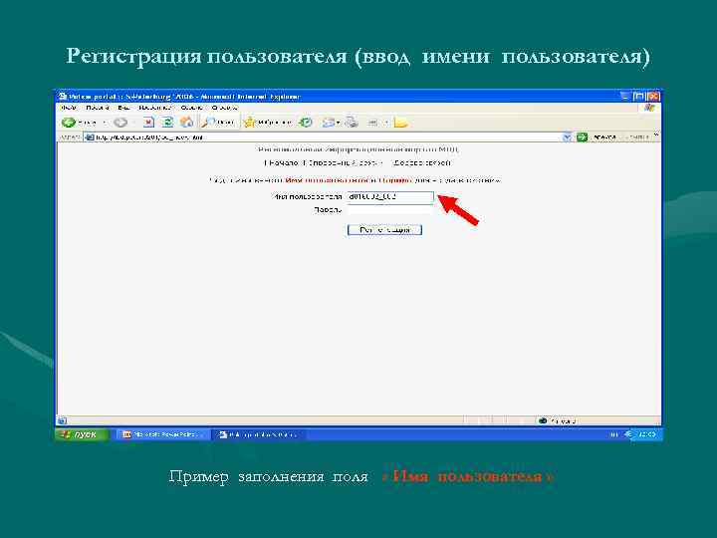The height and width of the screenshot is (538, 717).
Task: Open the Справка (Help) menu
Action: tap(225, 108)
